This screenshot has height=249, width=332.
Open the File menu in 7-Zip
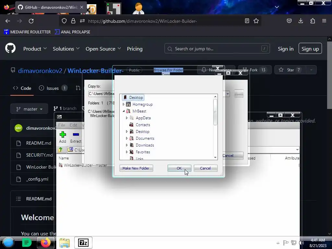62,125
